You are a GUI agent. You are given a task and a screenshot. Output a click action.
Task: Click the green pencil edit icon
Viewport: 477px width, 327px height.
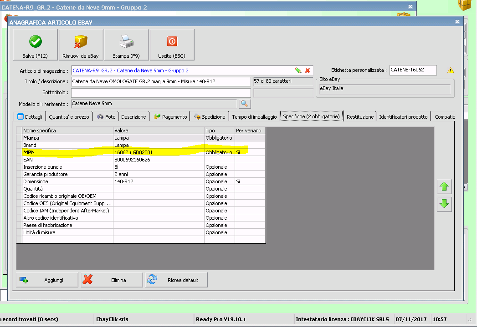click(x=298, y=70)
